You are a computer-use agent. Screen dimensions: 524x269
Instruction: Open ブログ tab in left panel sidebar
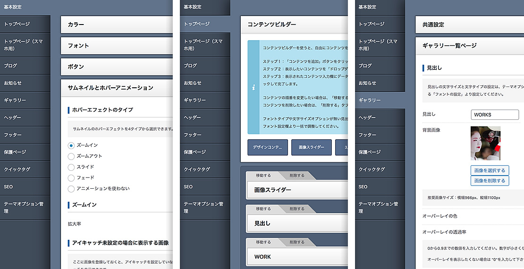click(25, 66)
